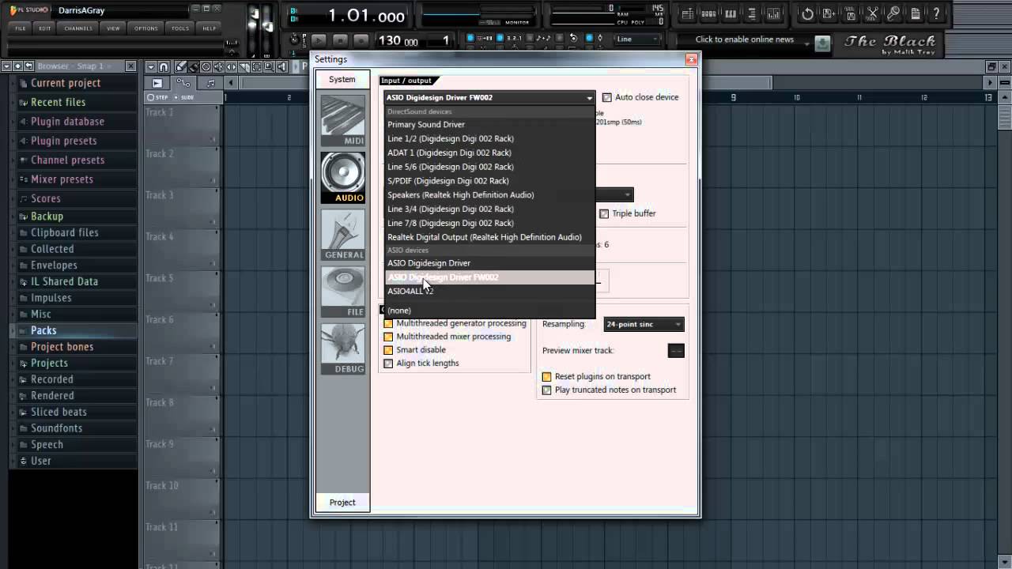Toggle Triple buffer checkbox
Viewport: 1012px width, 569px height.
tap(604, 213)
